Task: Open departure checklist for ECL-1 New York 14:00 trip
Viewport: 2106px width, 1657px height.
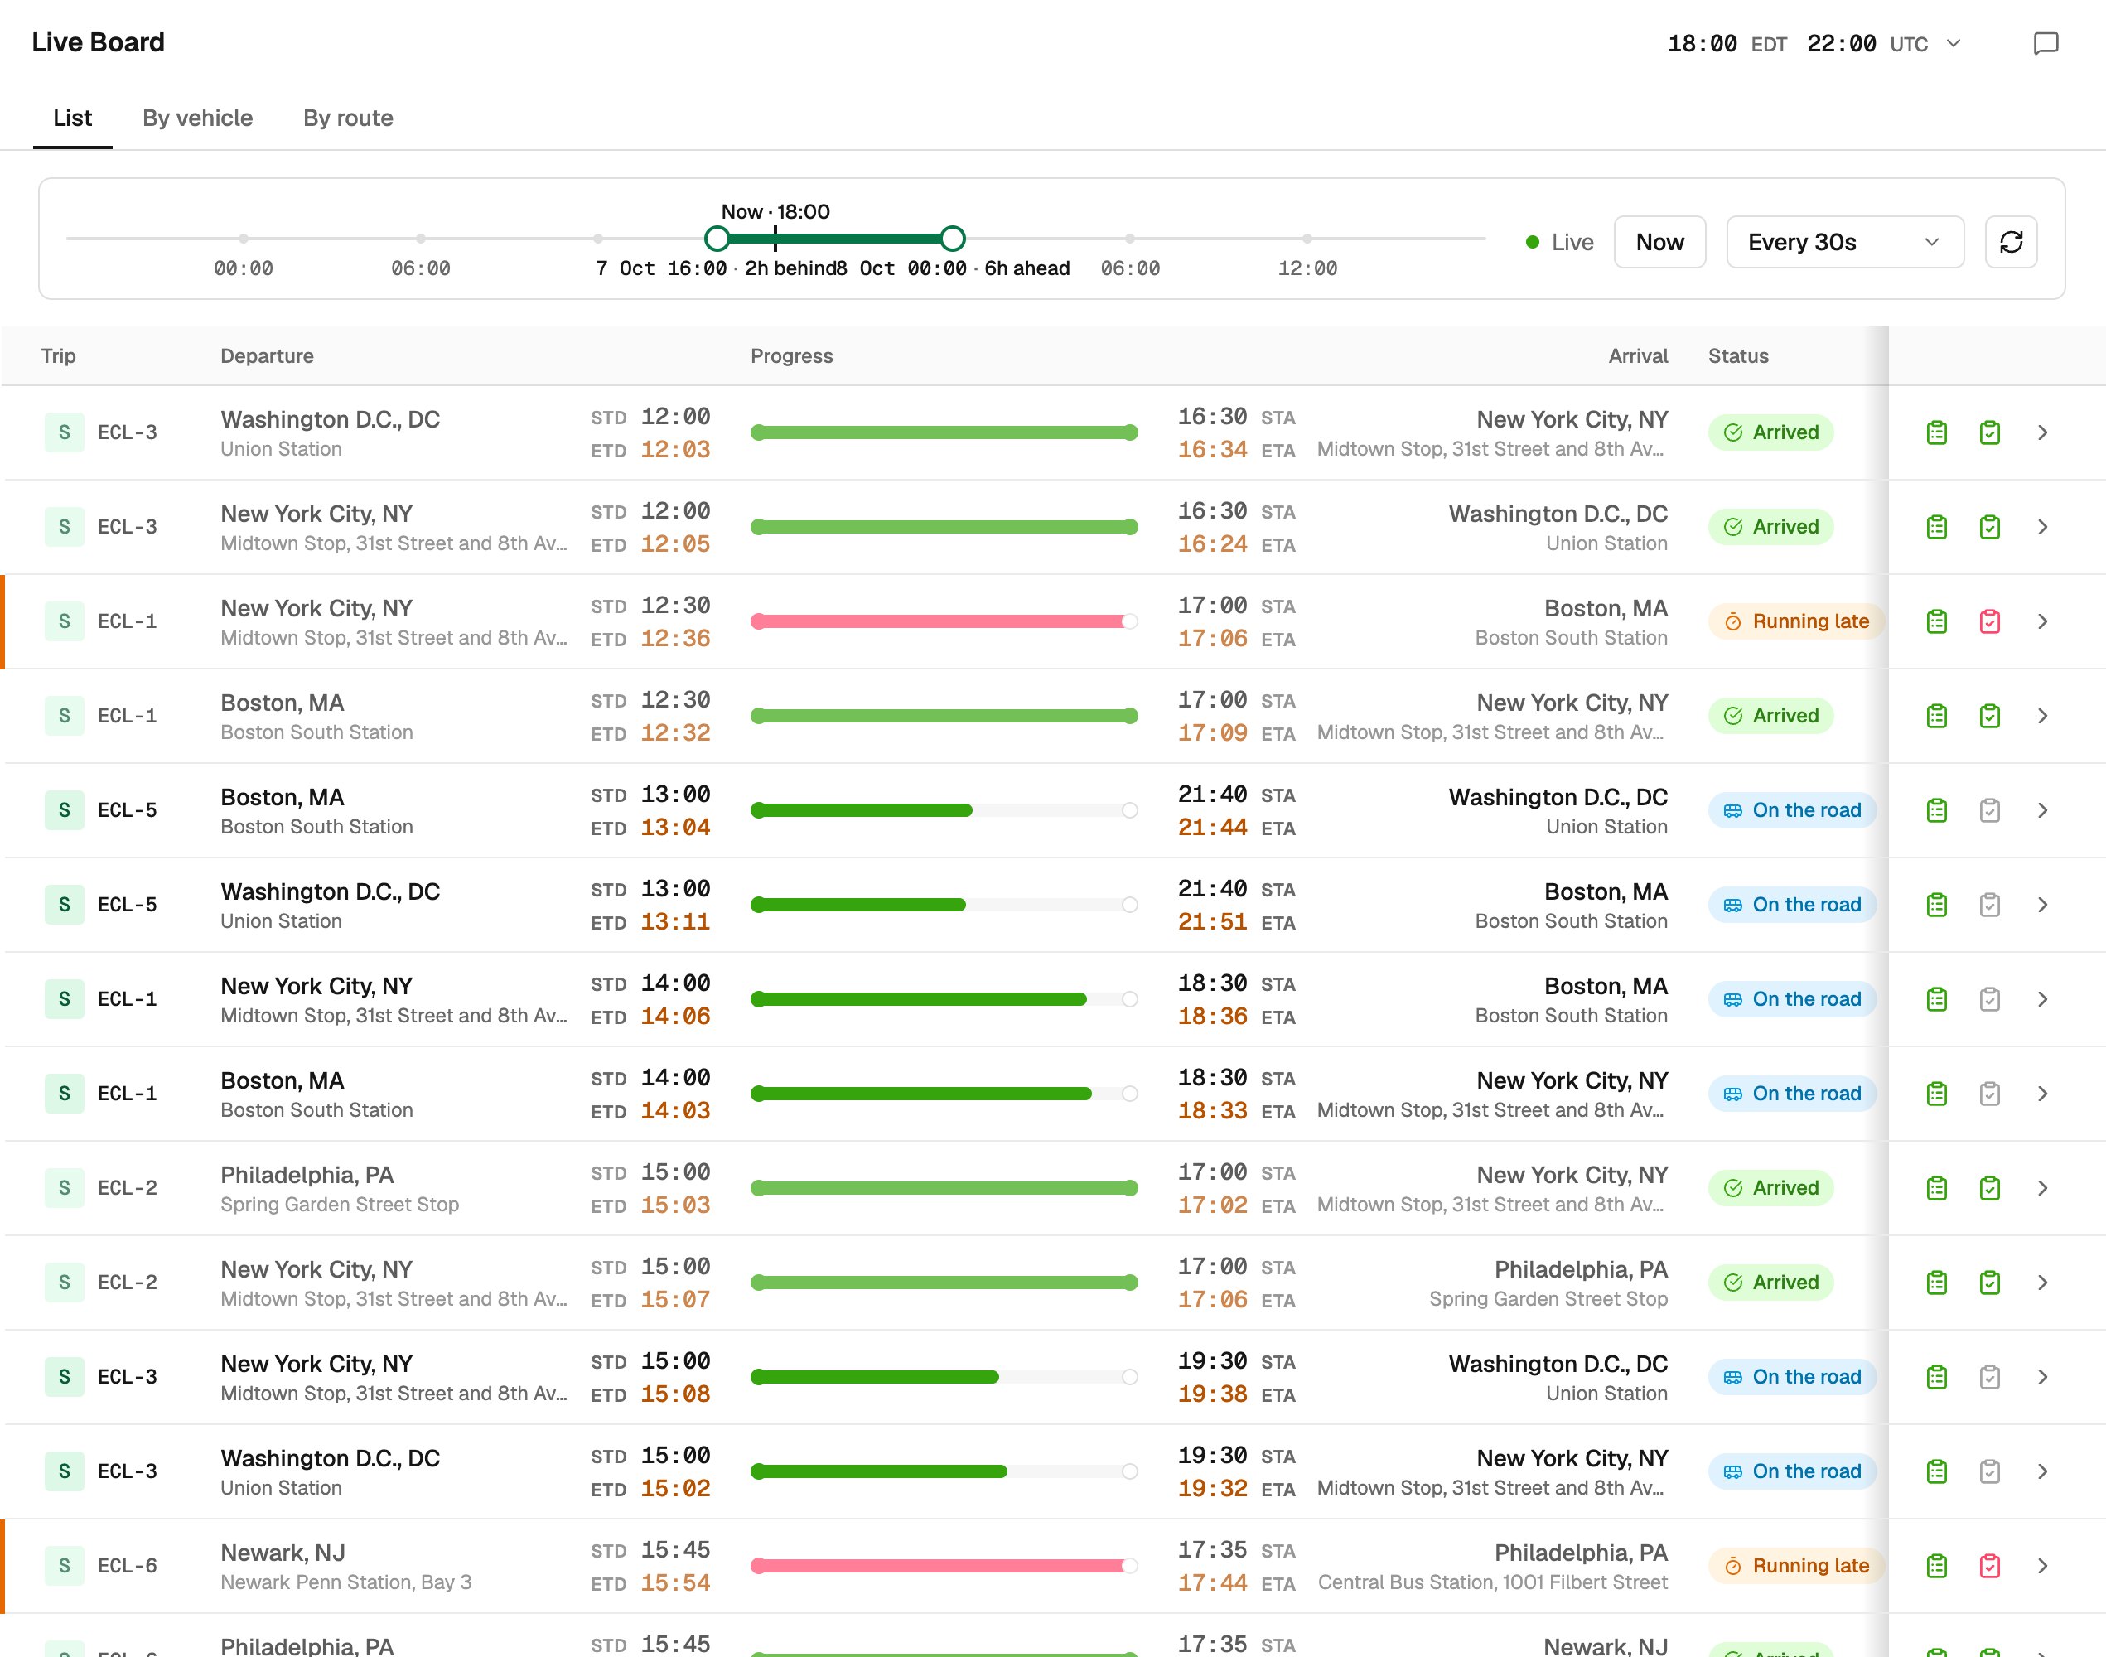Action: click(1936, 999)
